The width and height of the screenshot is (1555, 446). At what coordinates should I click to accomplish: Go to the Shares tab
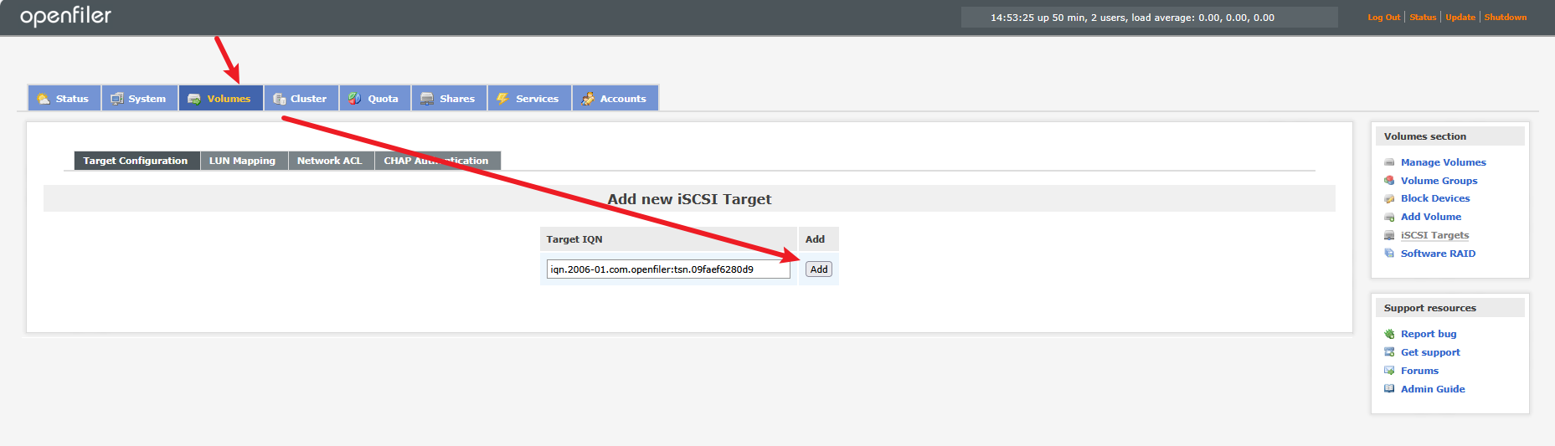pos(449,98)
